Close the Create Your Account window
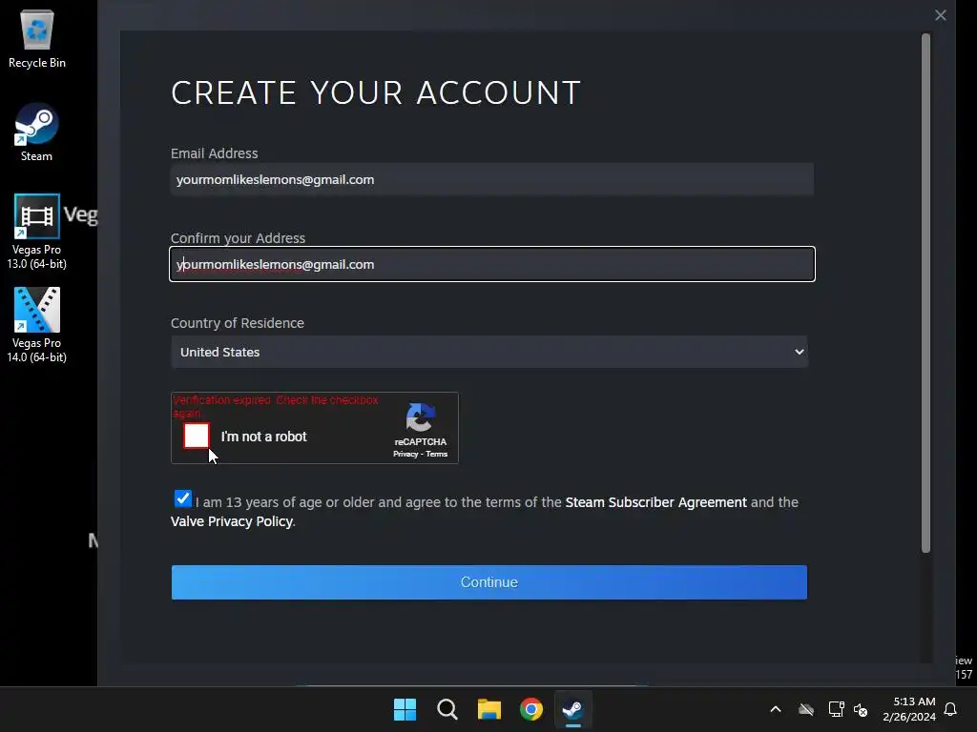 pyautogui.click(x=940, y=15)
